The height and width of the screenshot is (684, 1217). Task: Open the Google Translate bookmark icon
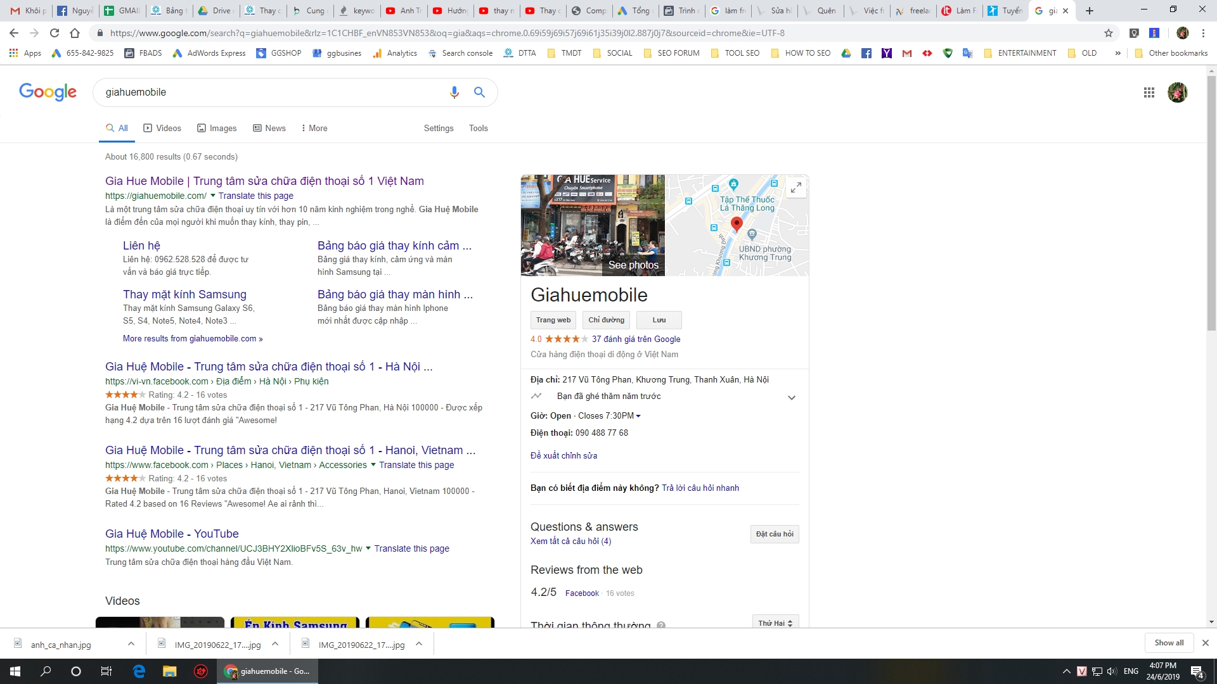[968, 53]
